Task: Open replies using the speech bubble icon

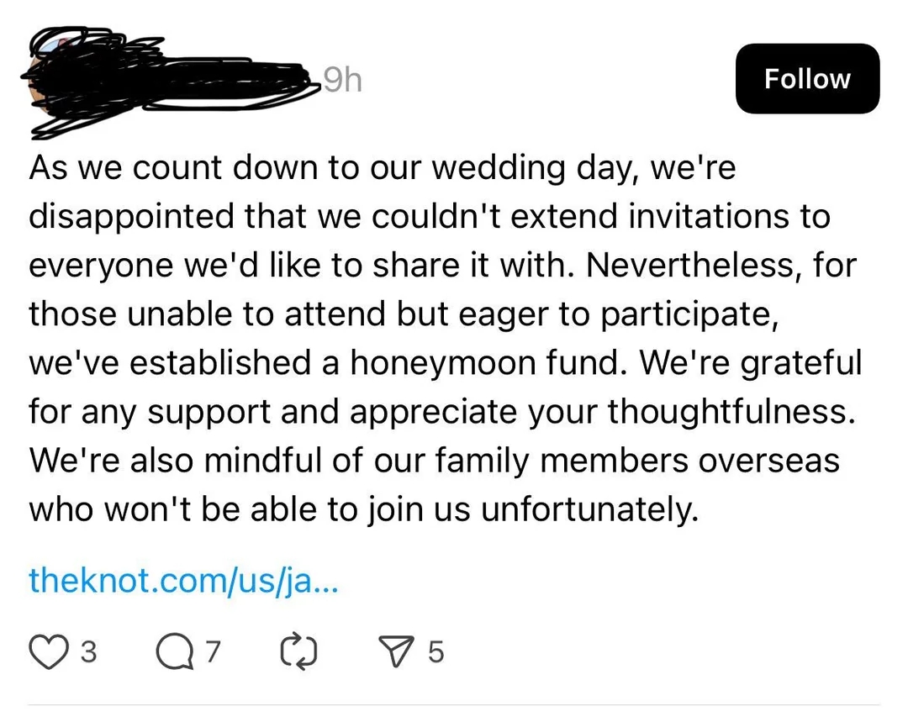Action: [x=177, y=651]
